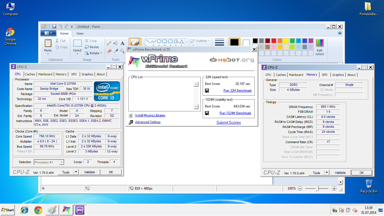Zoom in with the plus button in Paint
Image resolution: width=384 pixels, height=216 pixels.
pyautogui.click(x=334, y=188)
